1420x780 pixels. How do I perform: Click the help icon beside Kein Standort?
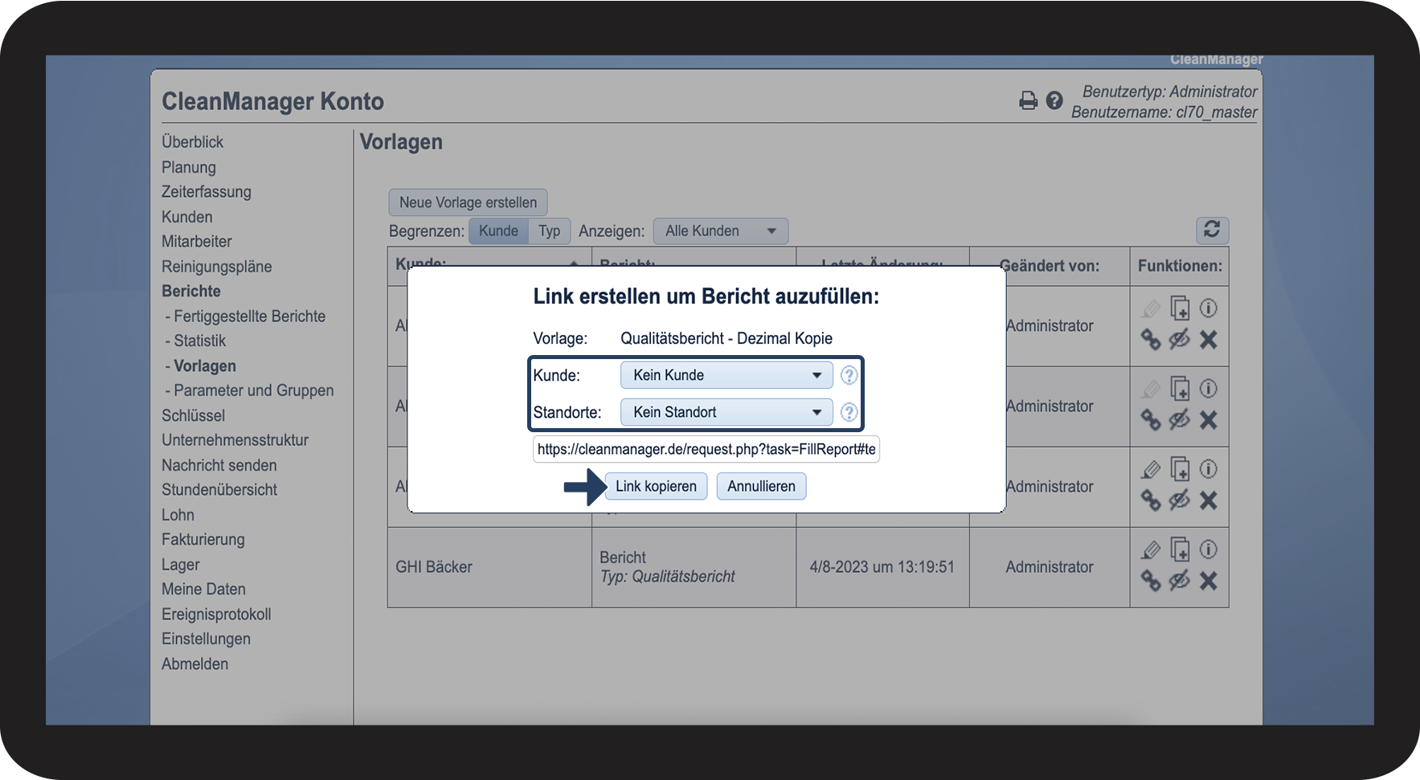[x=849, y=412]
